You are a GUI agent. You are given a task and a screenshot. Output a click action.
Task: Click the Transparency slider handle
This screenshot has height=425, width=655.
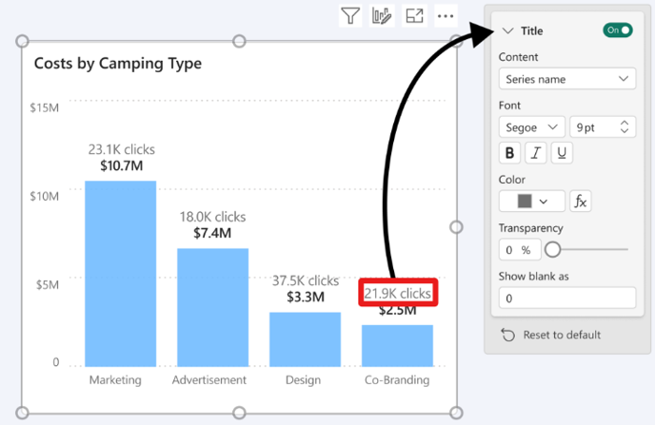tap(552, 250)
